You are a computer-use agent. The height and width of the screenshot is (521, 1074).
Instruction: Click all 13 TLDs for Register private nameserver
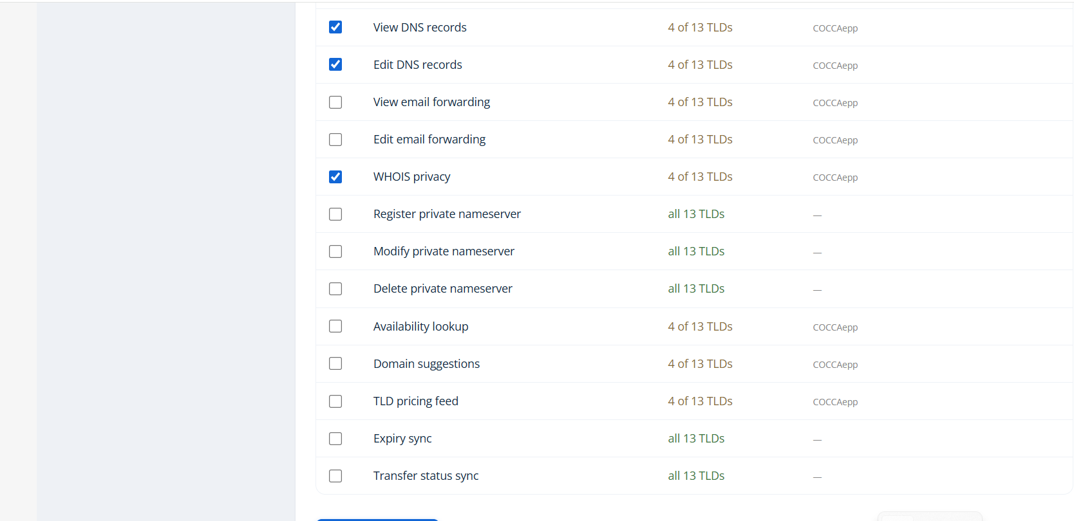tap(696, 214)
